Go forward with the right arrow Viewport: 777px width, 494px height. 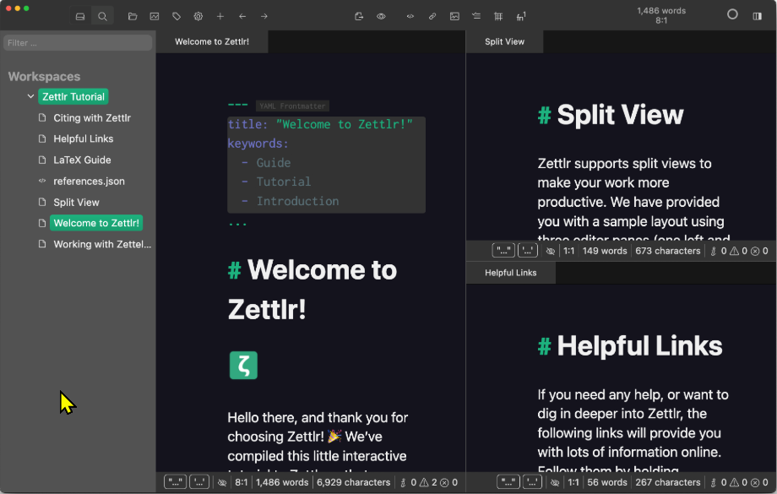[264, 16]
